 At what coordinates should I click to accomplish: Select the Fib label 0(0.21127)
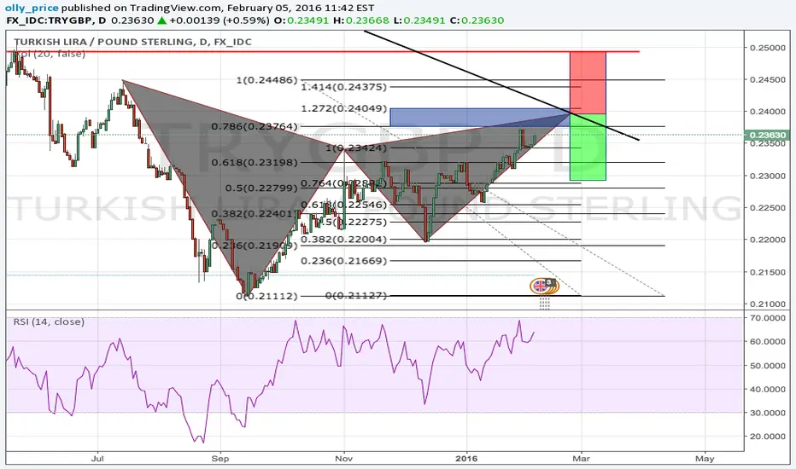click(x=356, y=295)
